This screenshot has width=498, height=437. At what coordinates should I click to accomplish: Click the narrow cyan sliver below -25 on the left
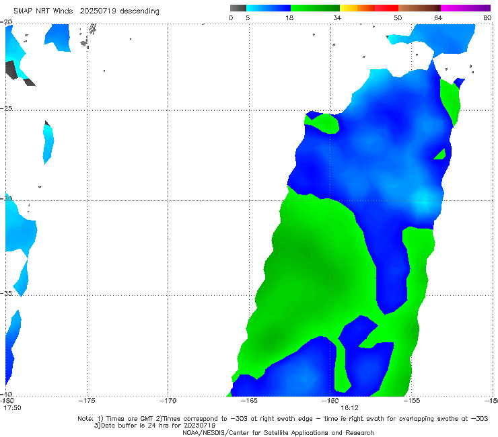point(48,143)
